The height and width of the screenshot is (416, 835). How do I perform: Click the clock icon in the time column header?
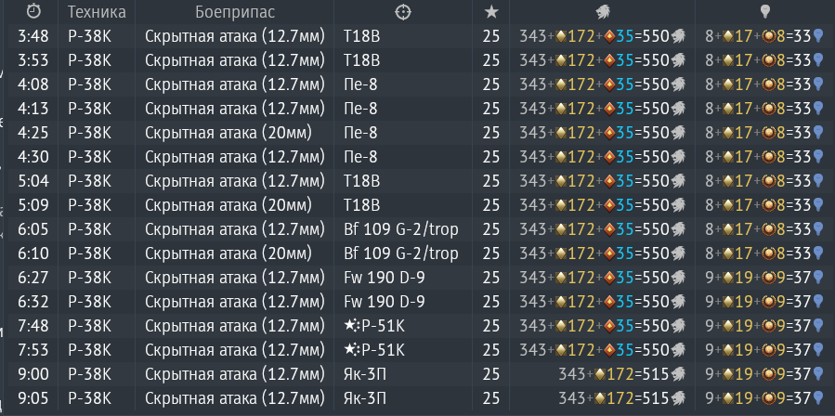pos(33,12)
